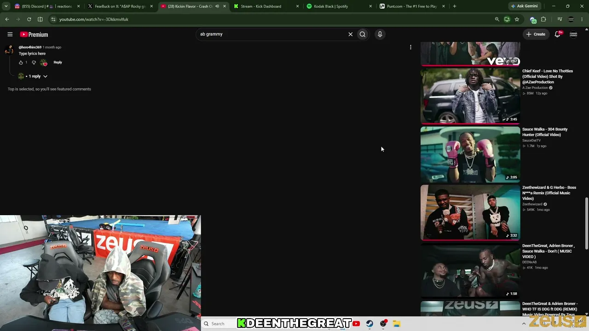Viewport: 589px width, 331px height.
Task: Click into the YouTube search field
Action: pyautogui.click(x=271, y=34)
